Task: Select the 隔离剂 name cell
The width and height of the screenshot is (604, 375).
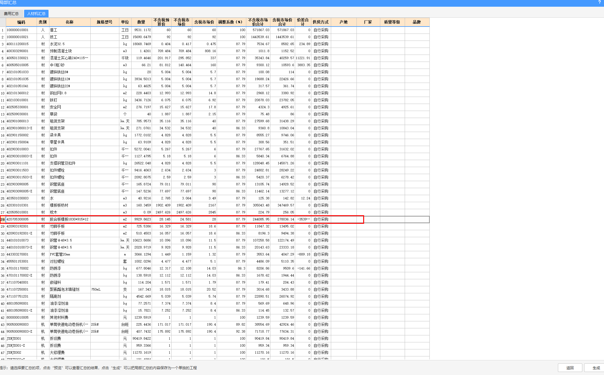Action: (x=70, y=297)
